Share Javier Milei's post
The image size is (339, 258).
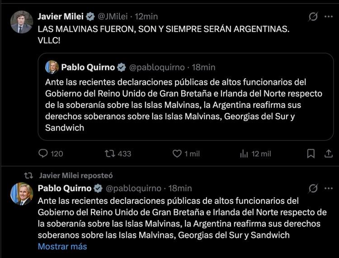tap(329, 154)
